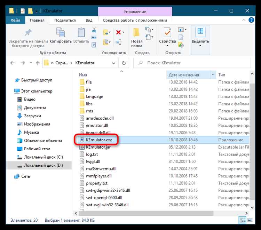Open Выделить dropdown arrow
261x230 pixels.
200,46
